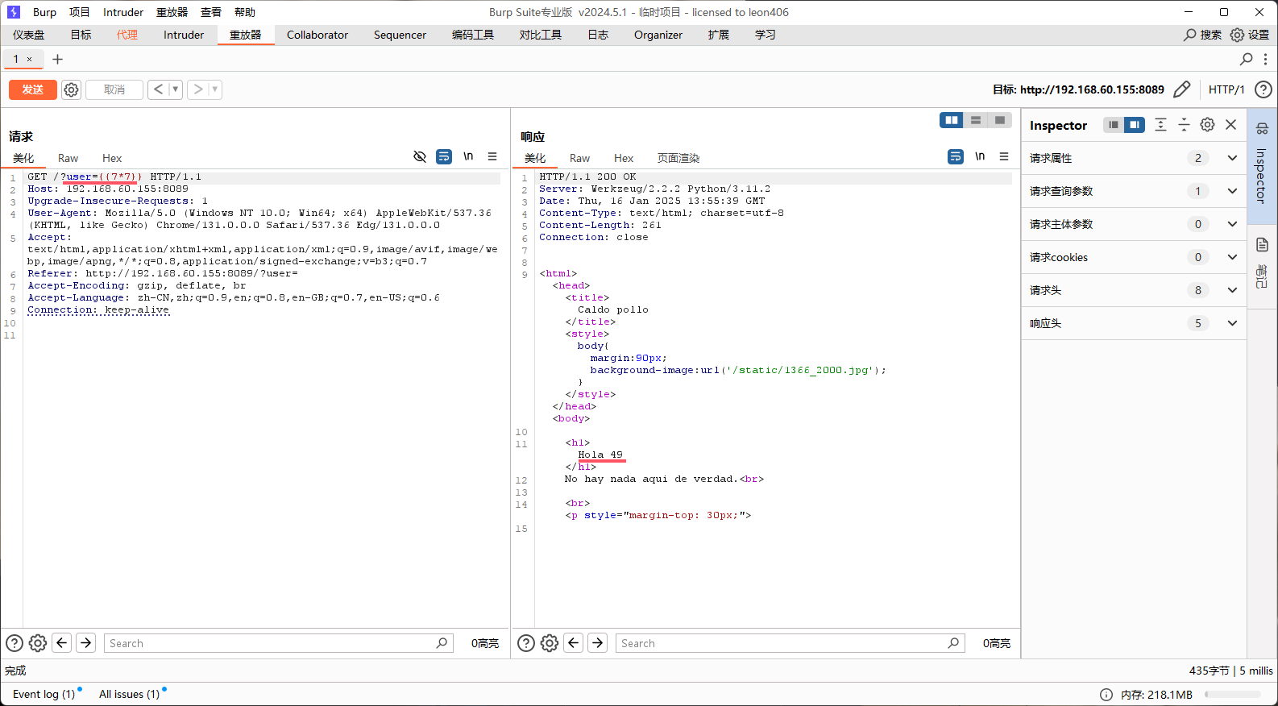Click the orange 发送 send button
Image resolution: width=1278 pixels, height=706 pixels.
coord(33,89)
